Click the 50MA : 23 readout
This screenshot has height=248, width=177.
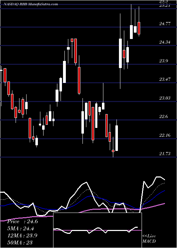coord(20,242)
